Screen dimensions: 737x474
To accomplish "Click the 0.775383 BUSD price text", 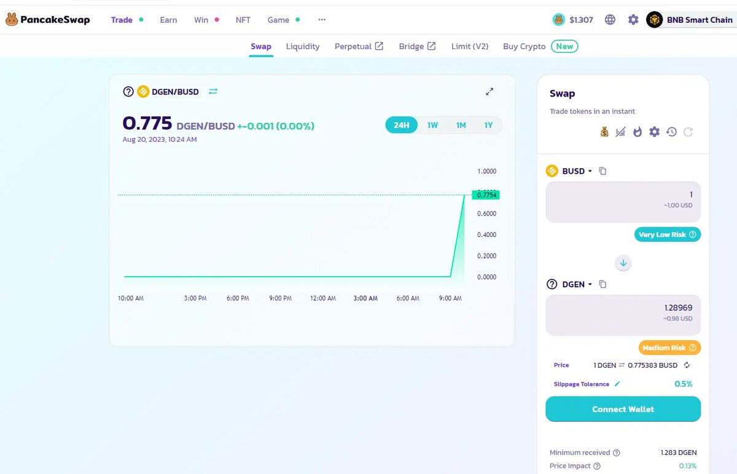I will click(x=653, y=365).
